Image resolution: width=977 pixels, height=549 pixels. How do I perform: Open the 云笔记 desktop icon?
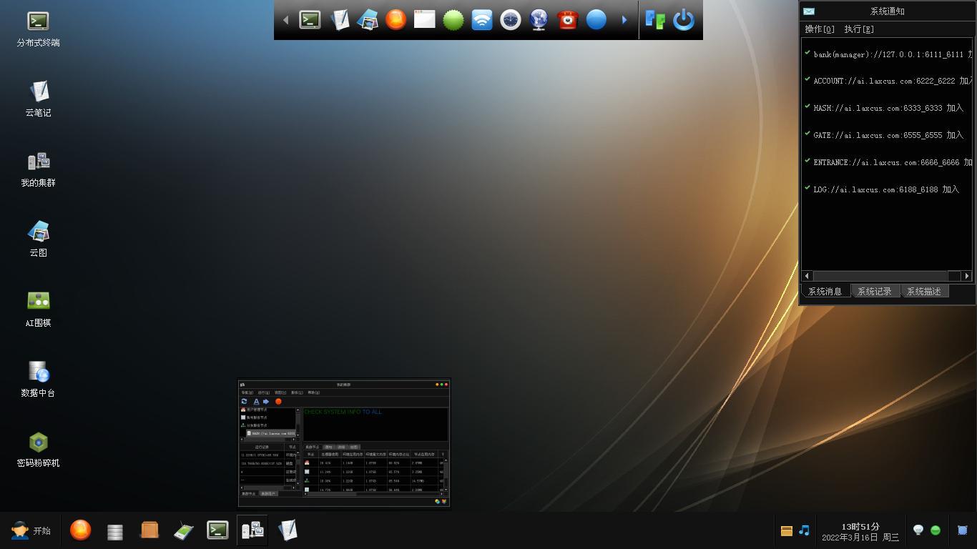coord(38,99)
